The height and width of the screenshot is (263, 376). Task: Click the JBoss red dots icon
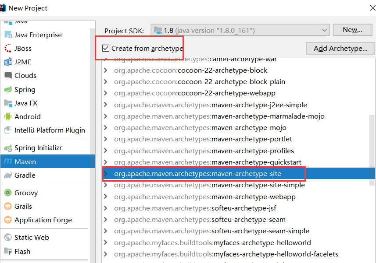8,48
